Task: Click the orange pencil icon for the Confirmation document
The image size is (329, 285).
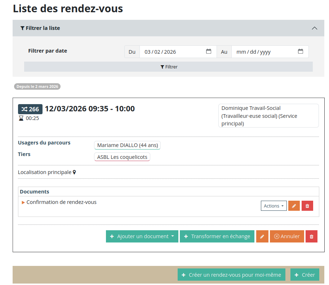Action: (294, 206)
